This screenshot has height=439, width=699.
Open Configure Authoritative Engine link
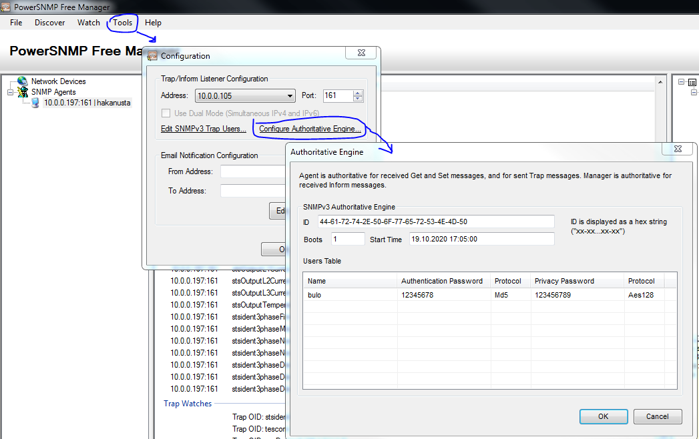coord(310,129)
